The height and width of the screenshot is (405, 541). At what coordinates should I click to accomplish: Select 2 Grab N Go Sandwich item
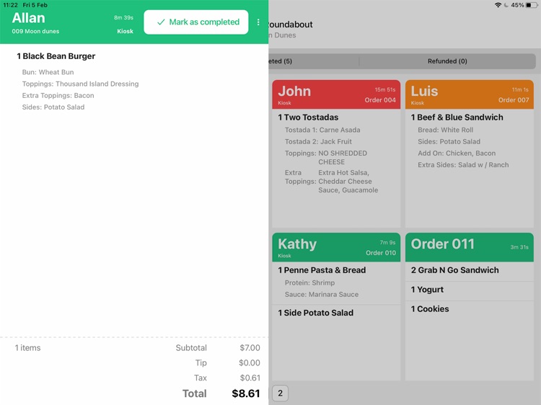[454, 270]
